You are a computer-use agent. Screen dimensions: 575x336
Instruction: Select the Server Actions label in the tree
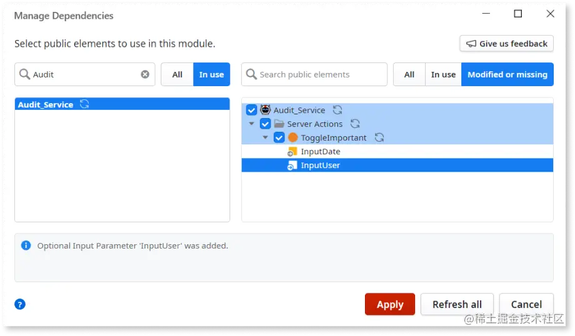[314, 124]
